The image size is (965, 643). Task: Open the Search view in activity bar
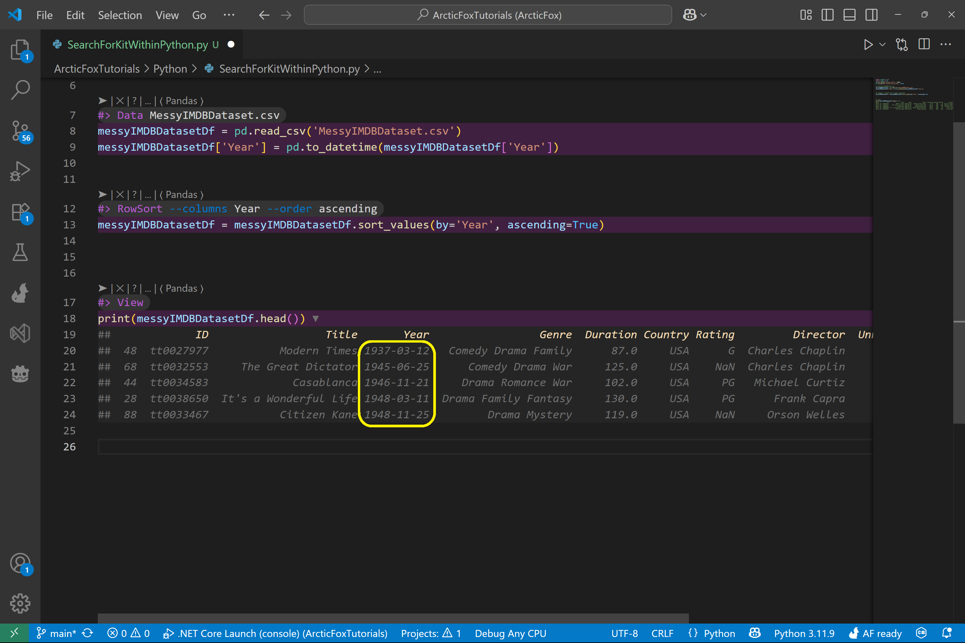point(20,90)
